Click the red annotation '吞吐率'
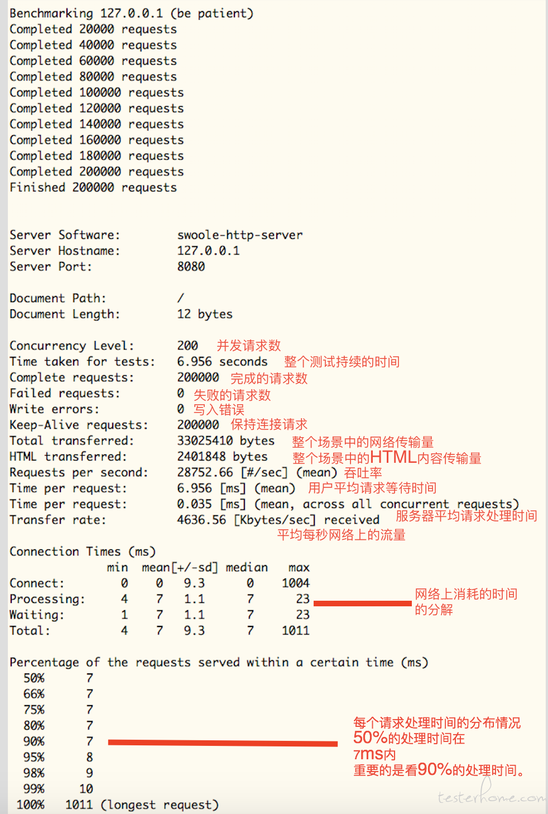Screen dimensions: 548x814 coord(363,473)
